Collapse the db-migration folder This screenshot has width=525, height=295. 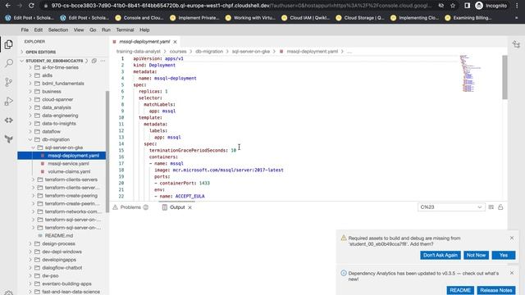pyautogui.click(x=56, y=140)
